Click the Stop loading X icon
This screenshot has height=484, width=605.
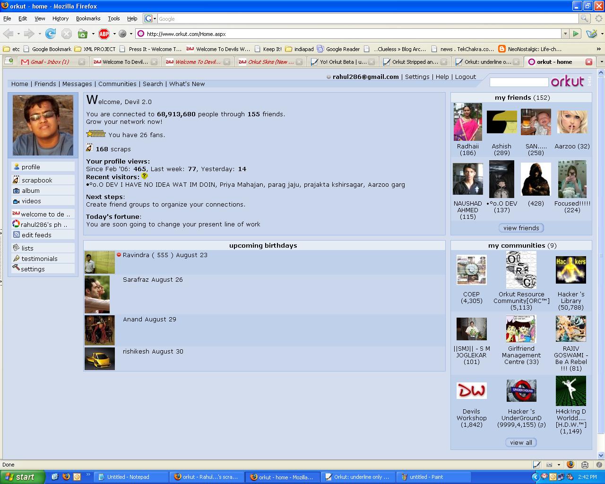pyautogui.click(x=67, y=34)
